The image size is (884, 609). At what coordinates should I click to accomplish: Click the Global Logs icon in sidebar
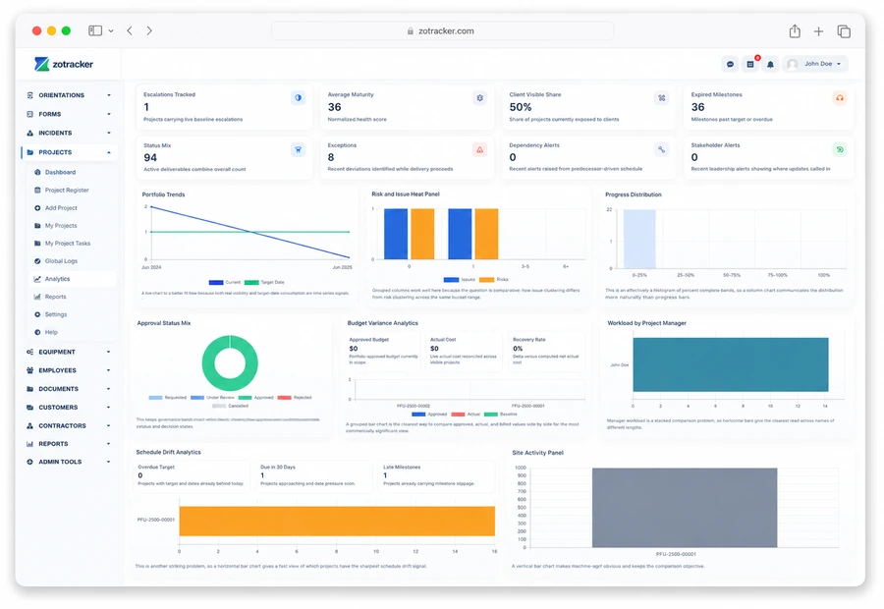(x=37, y=261)
